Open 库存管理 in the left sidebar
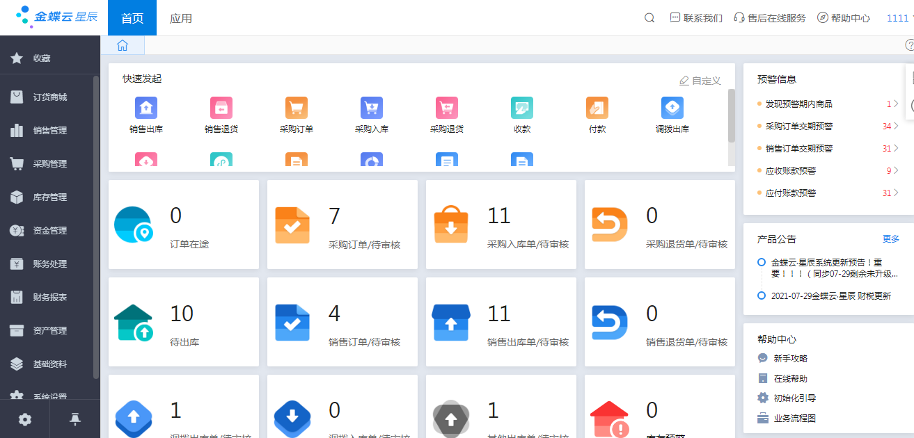The height and width of the screenshot is (438, 914). 50,197
